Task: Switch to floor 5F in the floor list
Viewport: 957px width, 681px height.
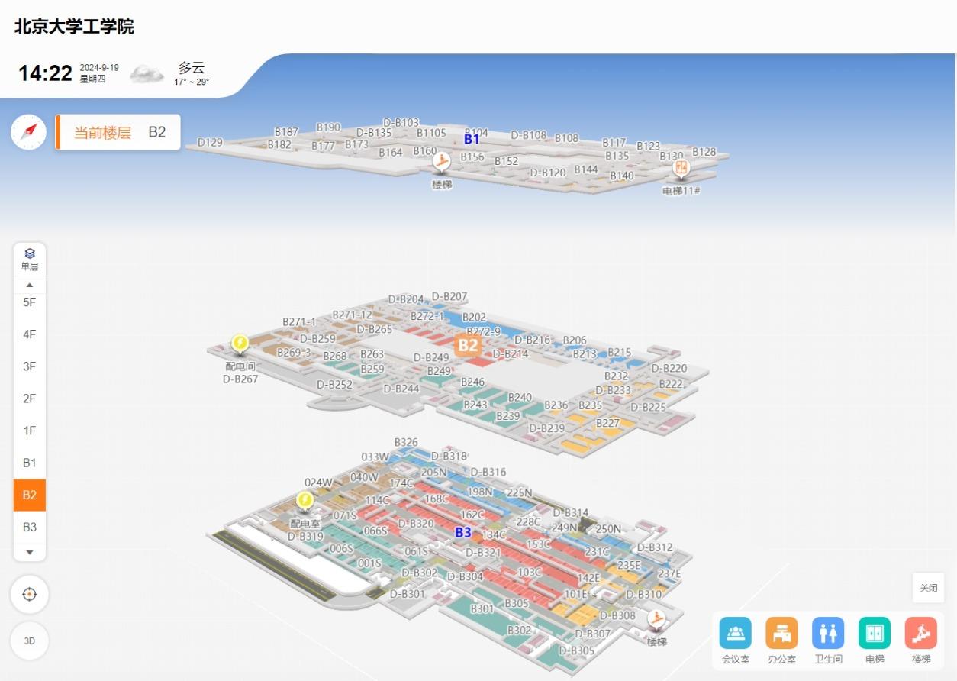Action: (x=30, y=302)
